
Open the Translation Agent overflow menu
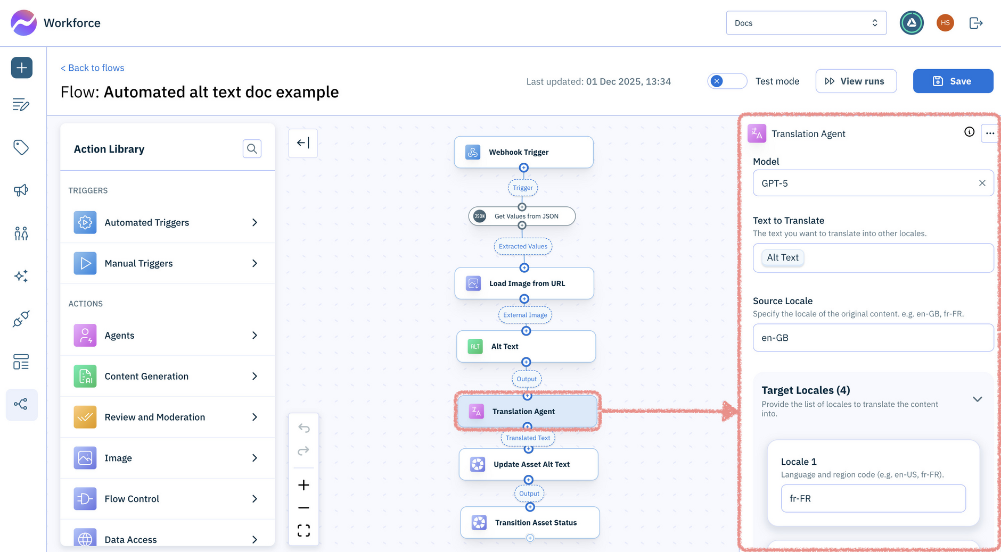990,133
